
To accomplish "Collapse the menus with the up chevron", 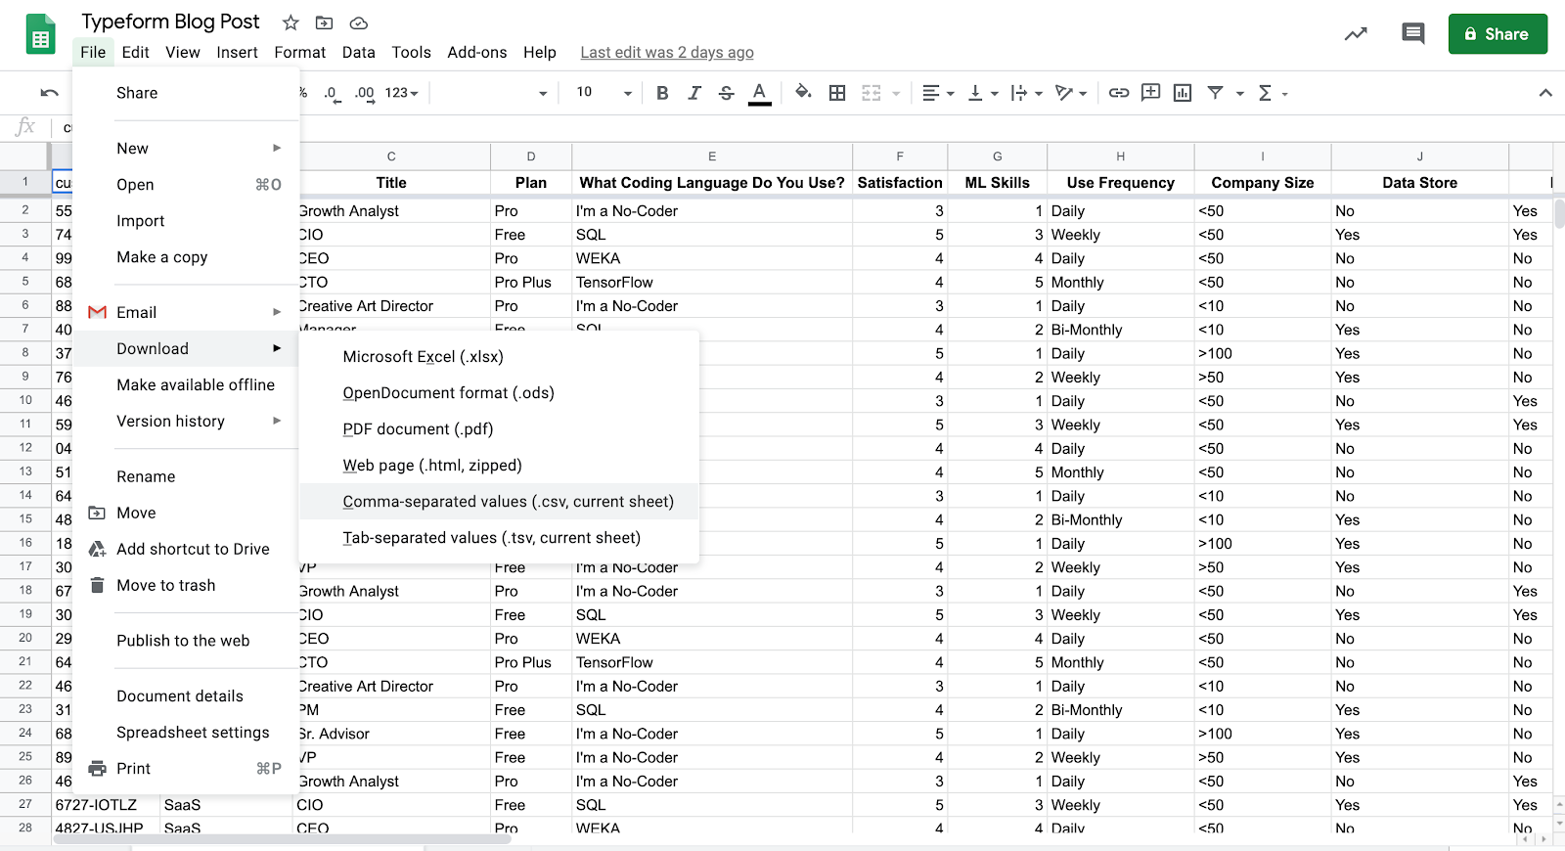I will click(x=1545, y=93).
